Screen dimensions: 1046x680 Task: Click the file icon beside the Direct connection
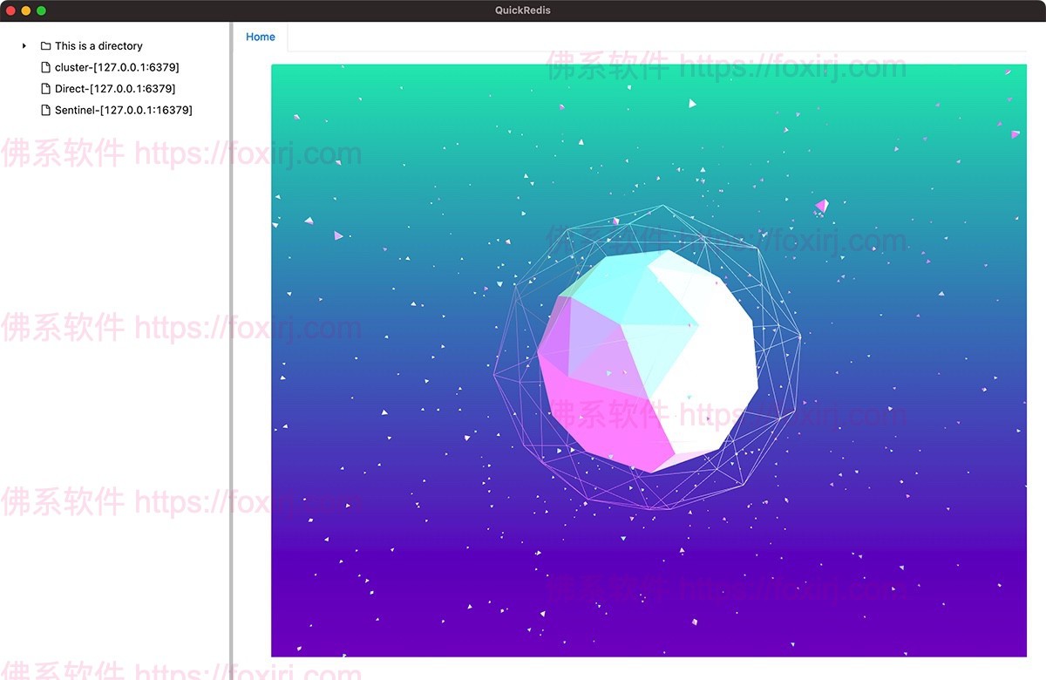click(45, 89)
